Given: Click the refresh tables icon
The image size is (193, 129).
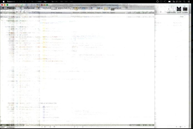Looking at the screenshot, I should pyautogui.click(x=50, y=127).
